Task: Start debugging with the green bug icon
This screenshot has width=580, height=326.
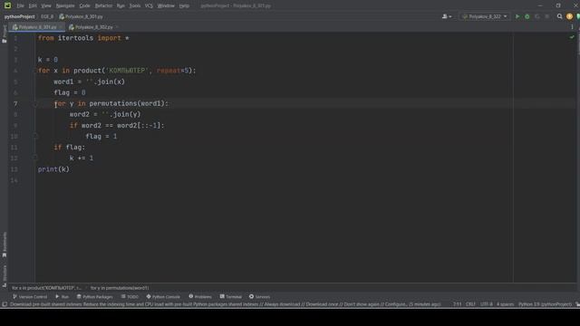Action: [x=527, y=16]
